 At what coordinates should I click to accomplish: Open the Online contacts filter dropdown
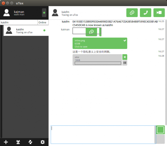tap(43, 23)
